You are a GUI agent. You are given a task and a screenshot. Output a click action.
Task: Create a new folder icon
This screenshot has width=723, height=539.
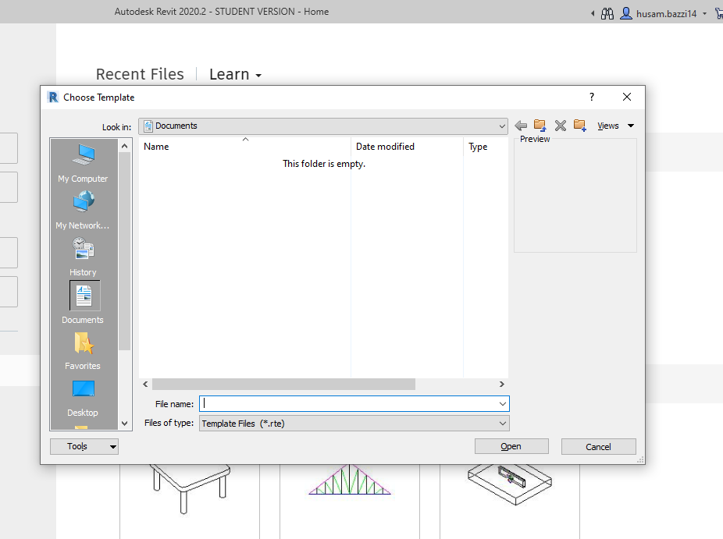[579, 126]
